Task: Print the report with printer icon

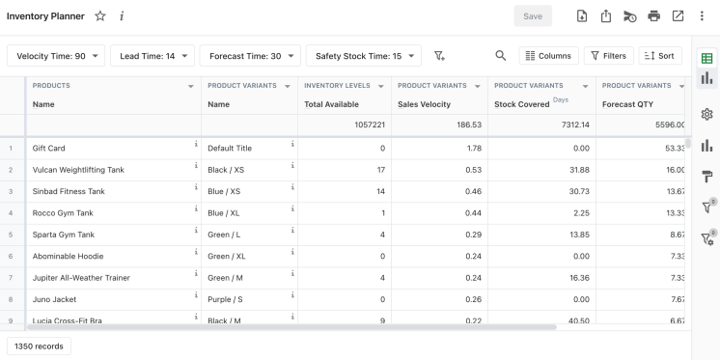Action: point(653,16)
